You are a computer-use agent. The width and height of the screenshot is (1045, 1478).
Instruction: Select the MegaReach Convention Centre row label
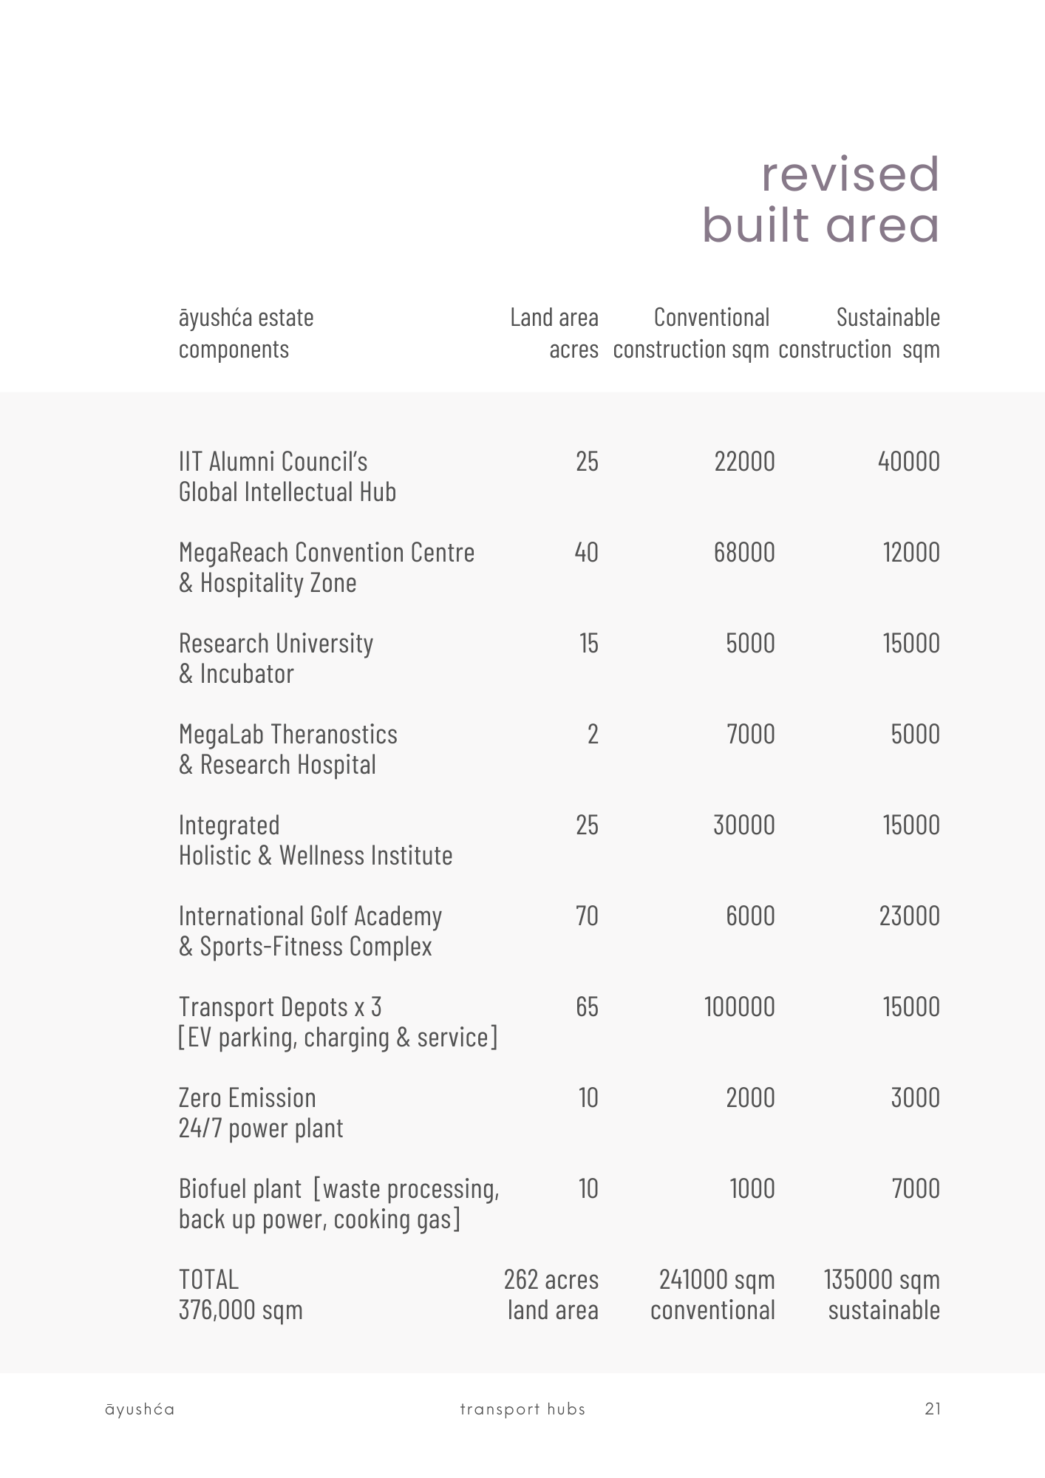[x=326, y=568]
